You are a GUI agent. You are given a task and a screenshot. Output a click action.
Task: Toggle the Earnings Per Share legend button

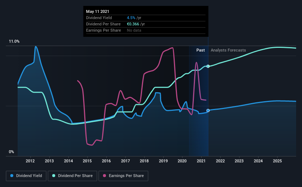click(x=124, y=176)
